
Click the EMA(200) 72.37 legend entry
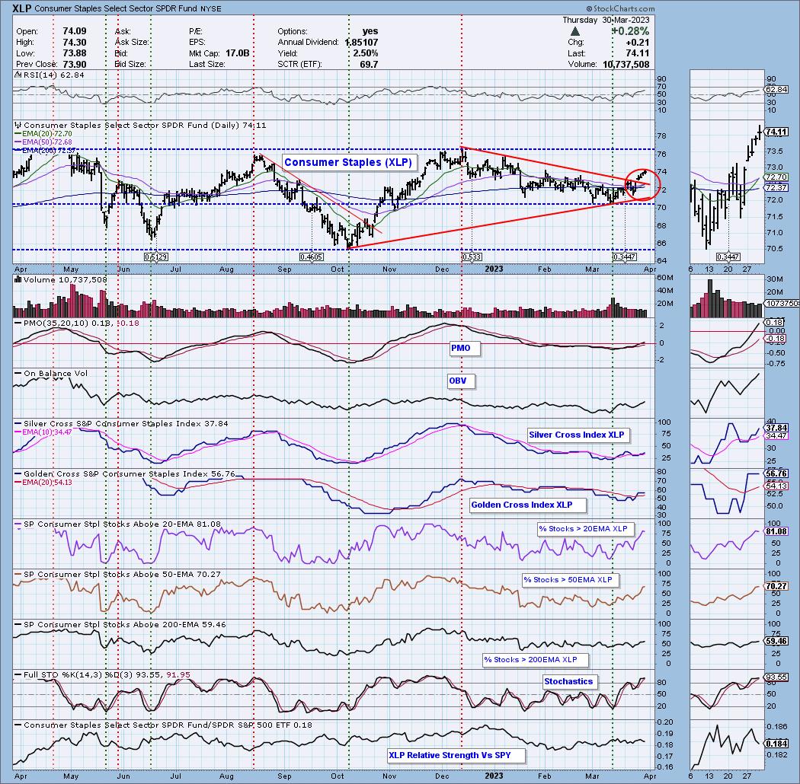pyautogui.click(x=46, y=151)
